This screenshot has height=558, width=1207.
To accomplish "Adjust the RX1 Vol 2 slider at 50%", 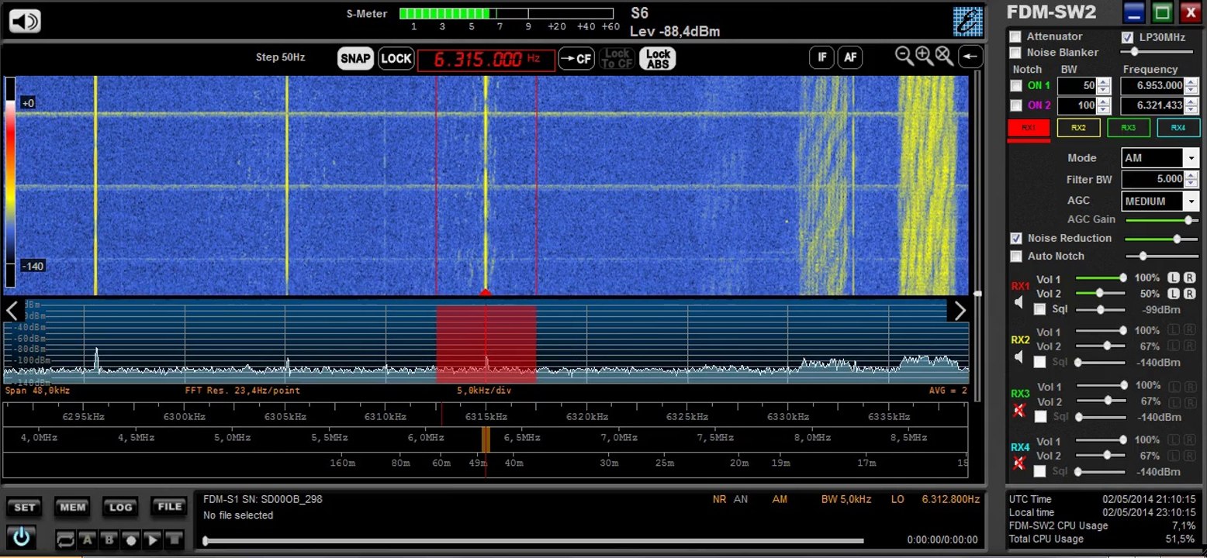I will 1100,293.
